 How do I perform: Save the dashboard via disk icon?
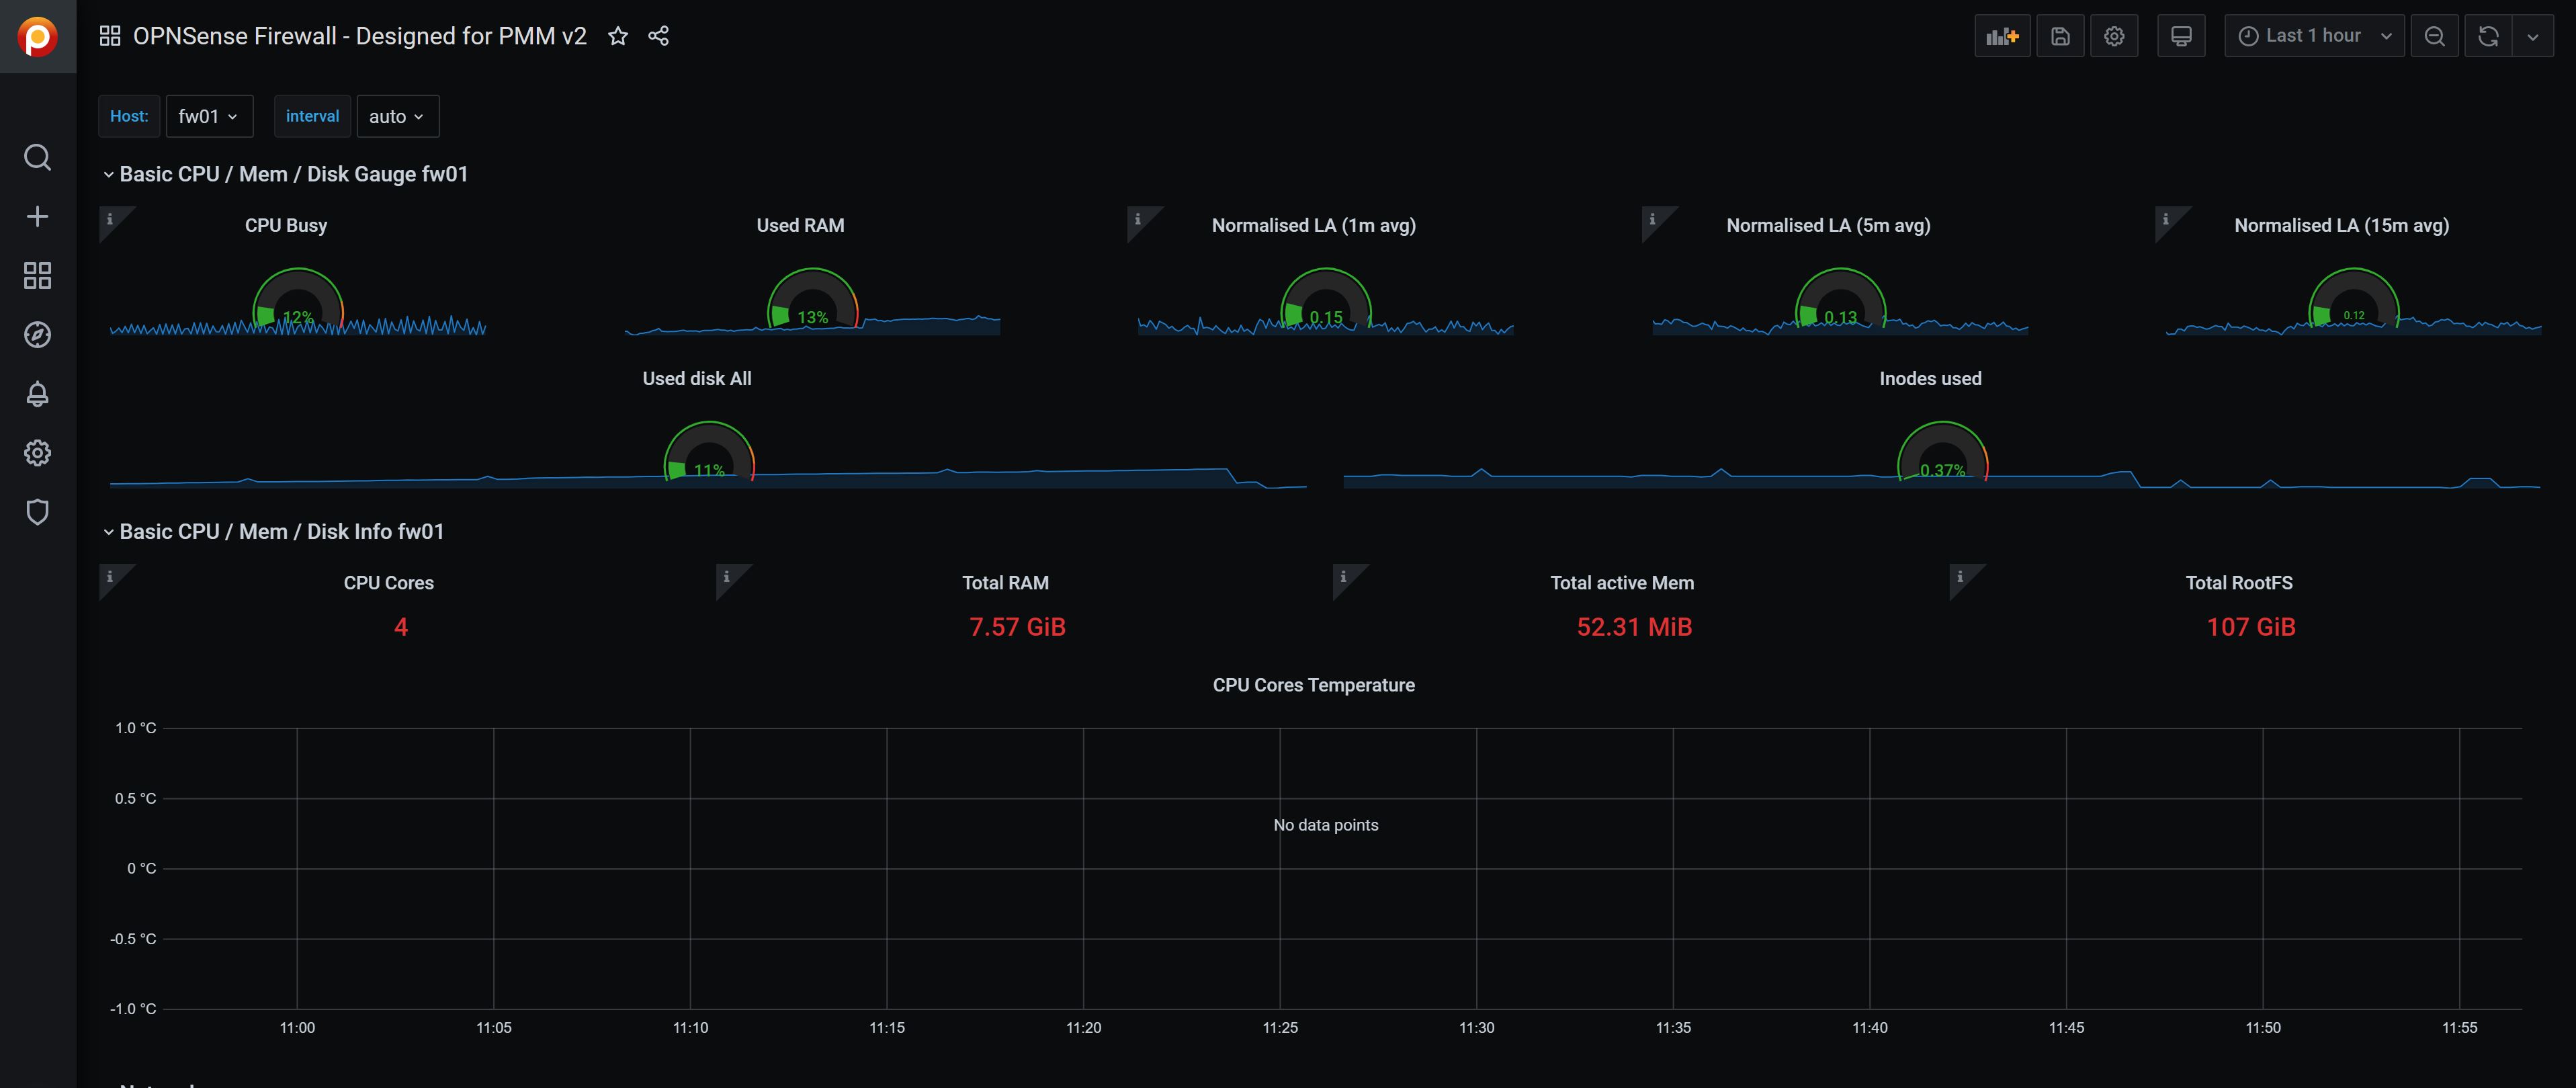pos(2059,36)
